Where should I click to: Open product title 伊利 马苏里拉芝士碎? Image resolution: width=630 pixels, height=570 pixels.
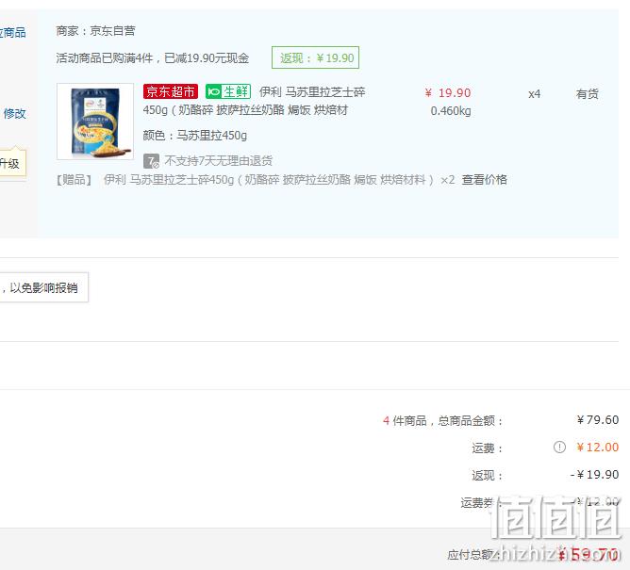click(x=312, y=92)
